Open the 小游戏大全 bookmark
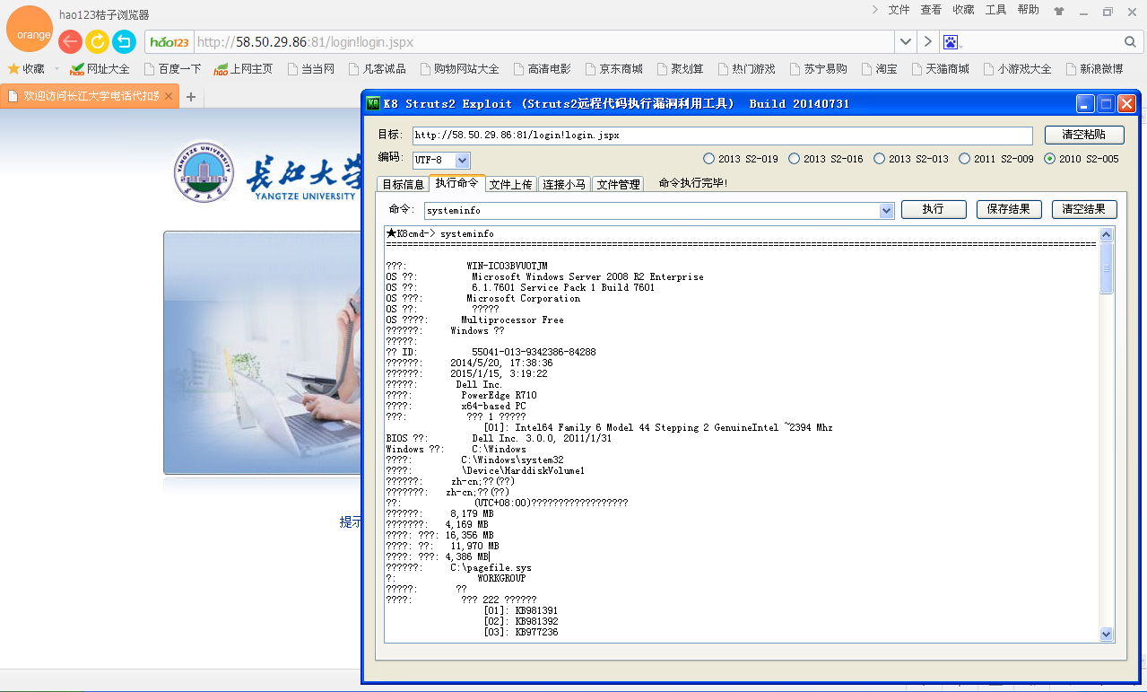 click(1017, 69)
